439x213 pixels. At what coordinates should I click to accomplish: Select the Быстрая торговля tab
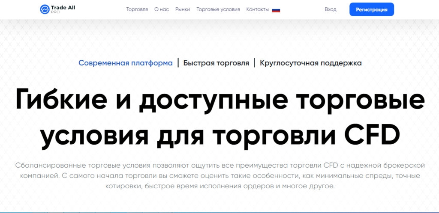216,63
